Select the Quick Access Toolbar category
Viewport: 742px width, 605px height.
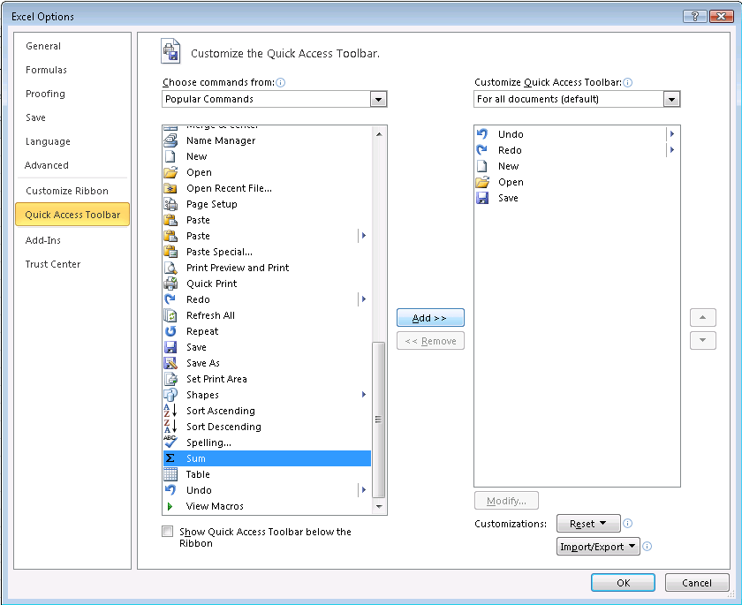pos(72,215)
